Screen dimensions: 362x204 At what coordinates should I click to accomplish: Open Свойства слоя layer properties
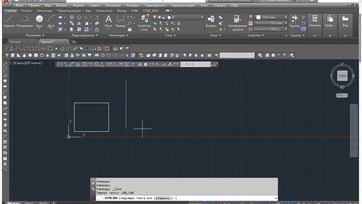click(144, 23)
